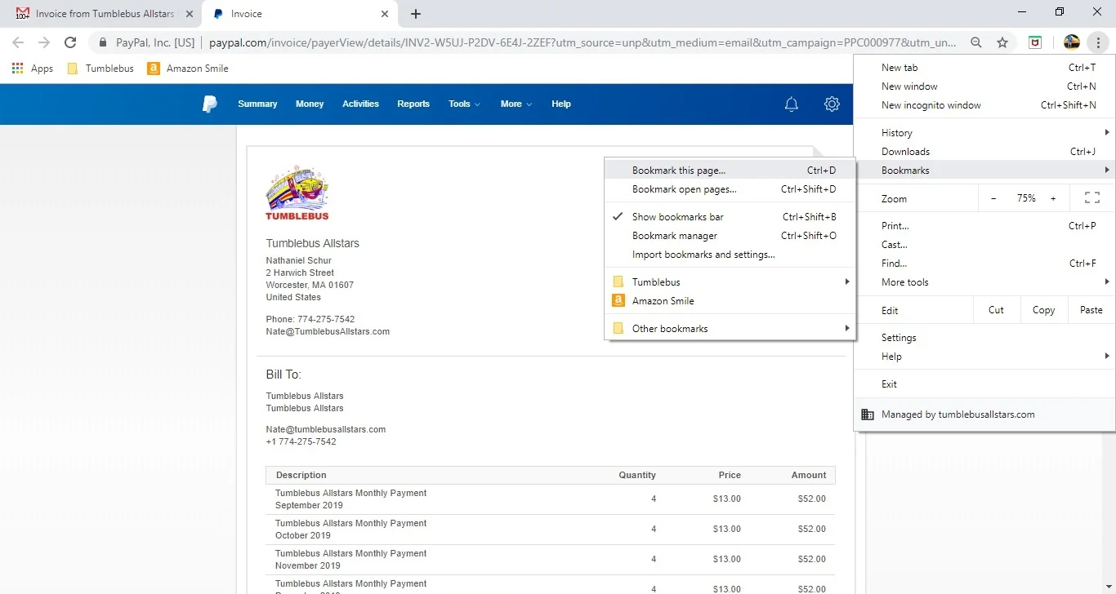Click the site security padlock icon

tap(103, 42)
